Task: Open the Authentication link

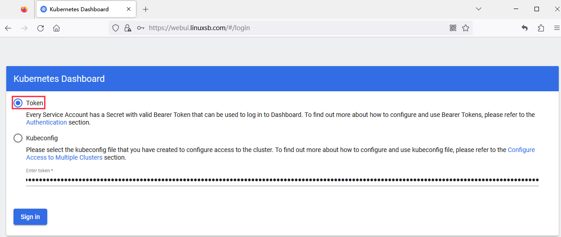Action: point(46,122)
